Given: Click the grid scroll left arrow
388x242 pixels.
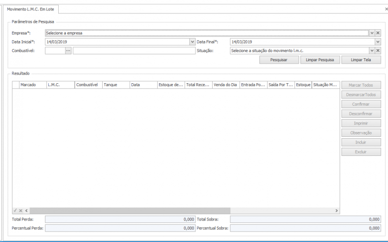Looking at the screenshot, I should (x=26, y=210).
